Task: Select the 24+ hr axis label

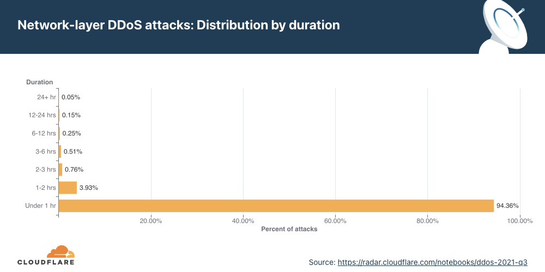Action: (46, 97)
